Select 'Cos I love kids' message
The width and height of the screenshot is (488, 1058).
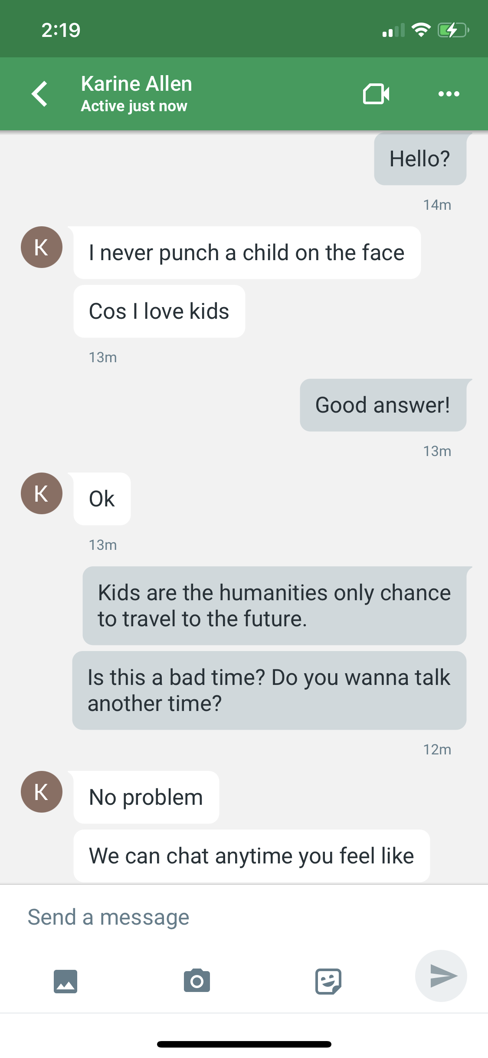tap(159, 311)
